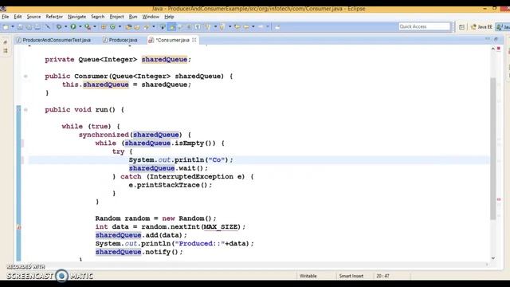510x287 pixels.
Task: Open the Project menu
Action: coord(116,17)
